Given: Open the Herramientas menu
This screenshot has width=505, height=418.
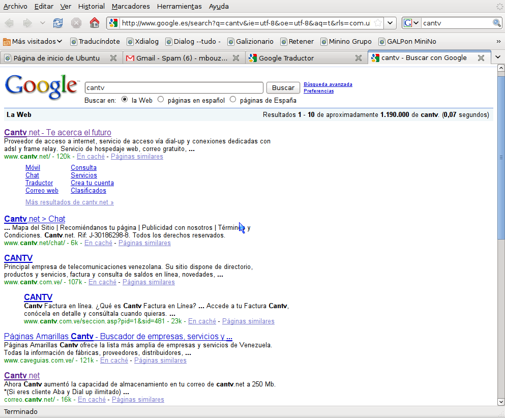Looking at the screenshot, I should [x=180, y=7].
